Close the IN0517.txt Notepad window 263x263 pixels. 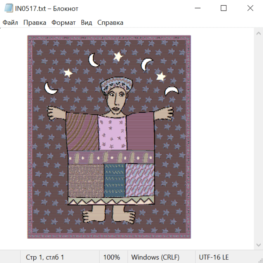pyautogui.click(x=250, y=8)
